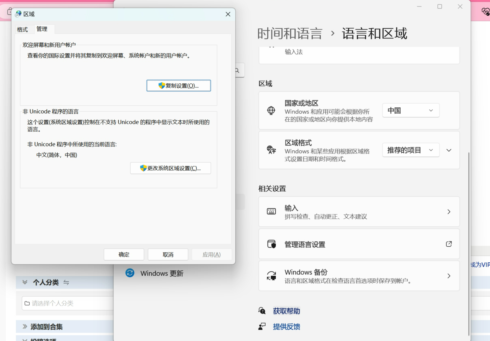Click the 提供反馈 feedback icon
490x341 pixels.
[x=262, y=327]
